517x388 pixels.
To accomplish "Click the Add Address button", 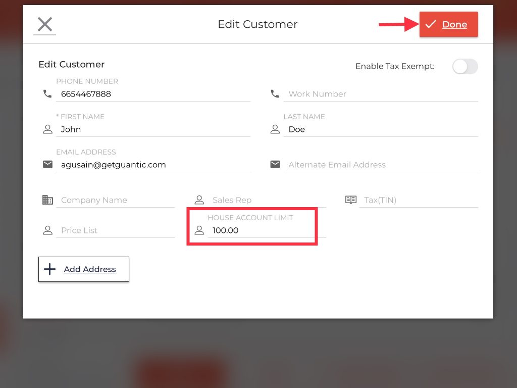I will tap(84, 269).
